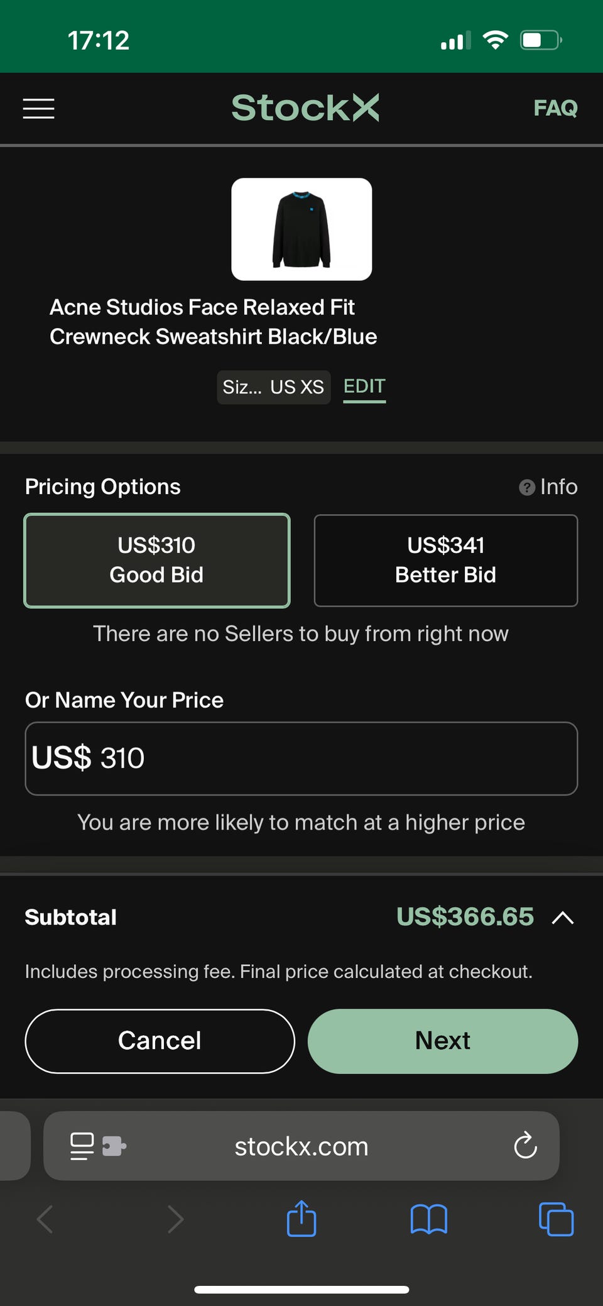
Task: Click EDIT to change the size
Action: (x=364, y=387)
